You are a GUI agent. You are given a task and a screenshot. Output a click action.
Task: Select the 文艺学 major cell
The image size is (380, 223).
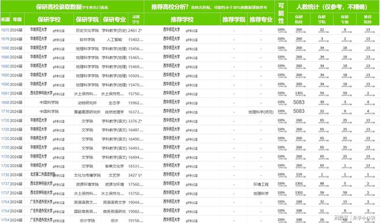115,175
